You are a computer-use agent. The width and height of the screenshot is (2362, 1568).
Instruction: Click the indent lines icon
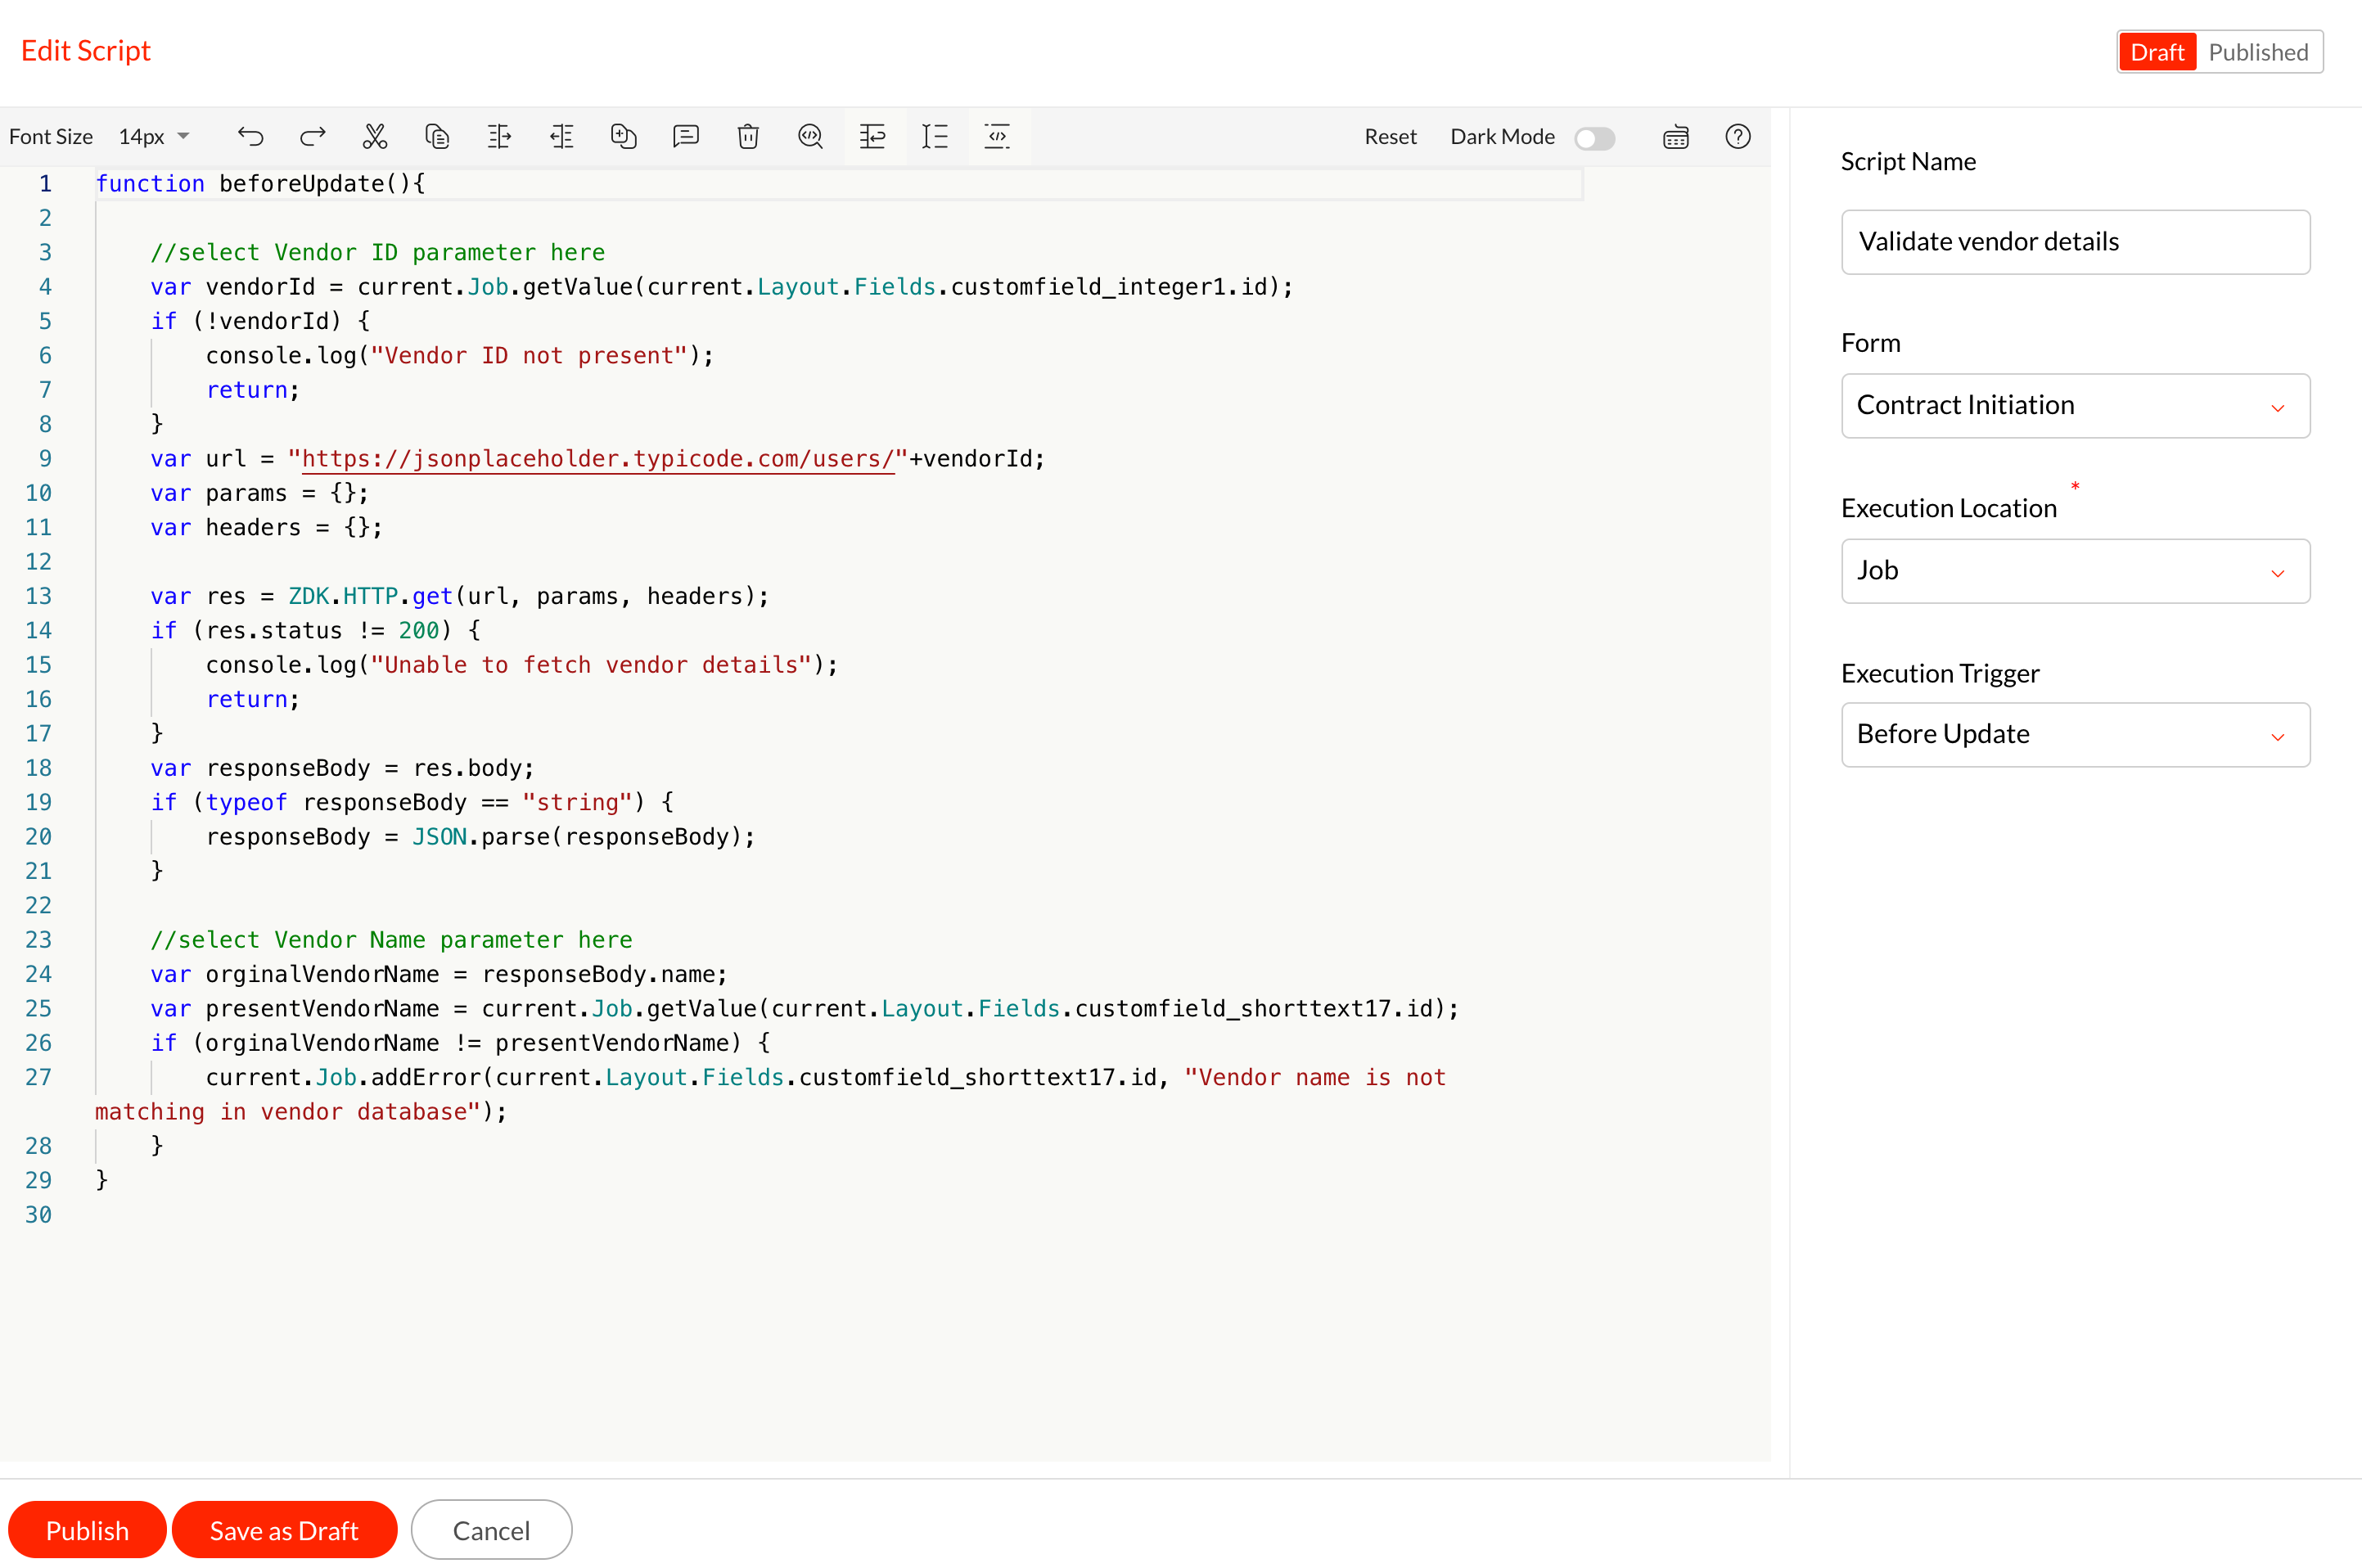pyautogui.click(x=499, y=137)
